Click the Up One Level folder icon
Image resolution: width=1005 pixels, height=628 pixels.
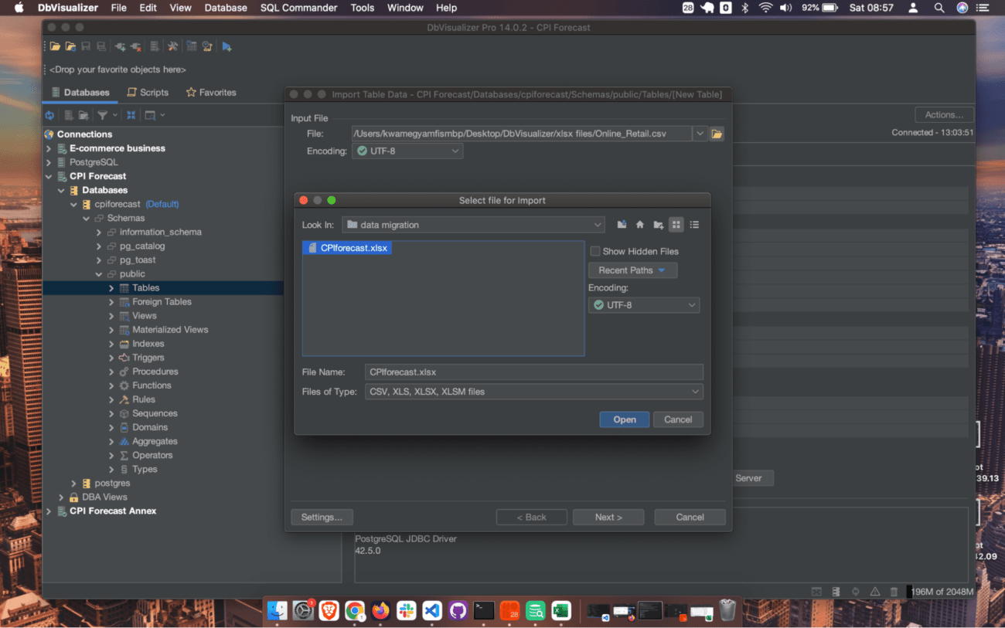(x=622, y=225)
